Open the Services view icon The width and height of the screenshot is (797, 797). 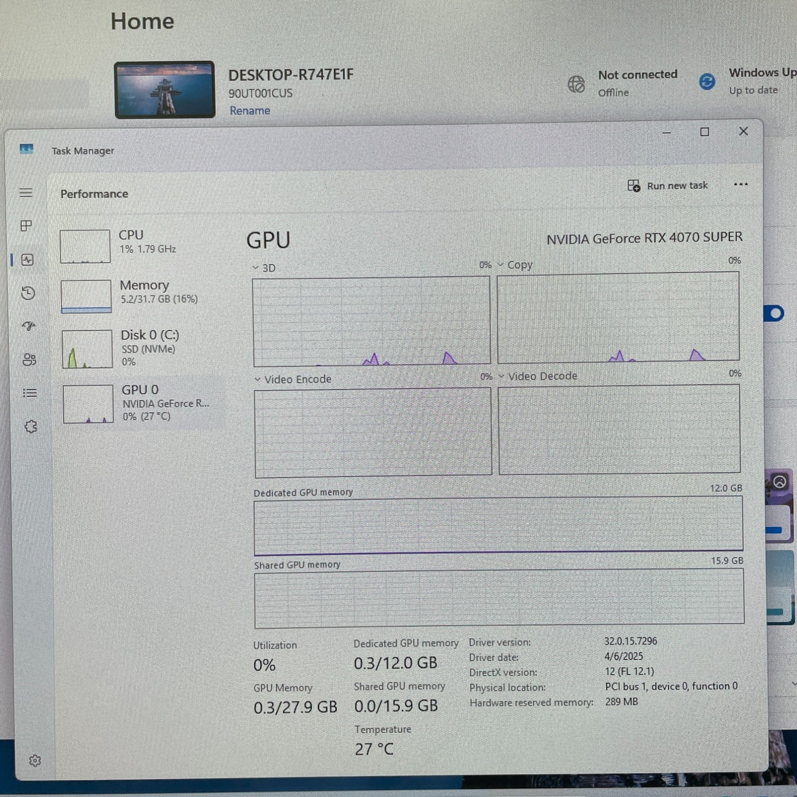pyautogui.click(x=31, y=425)
